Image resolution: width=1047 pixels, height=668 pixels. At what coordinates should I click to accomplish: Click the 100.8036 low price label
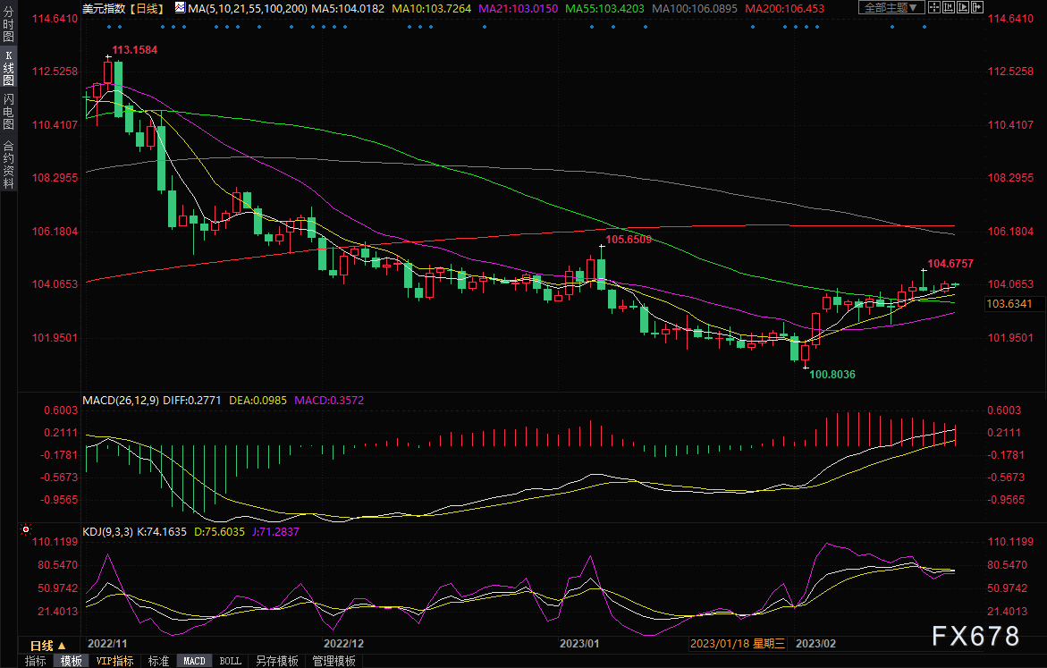coord(832,374)
